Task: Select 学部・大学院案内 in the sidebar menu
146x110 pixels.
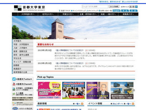Action: 23,44
